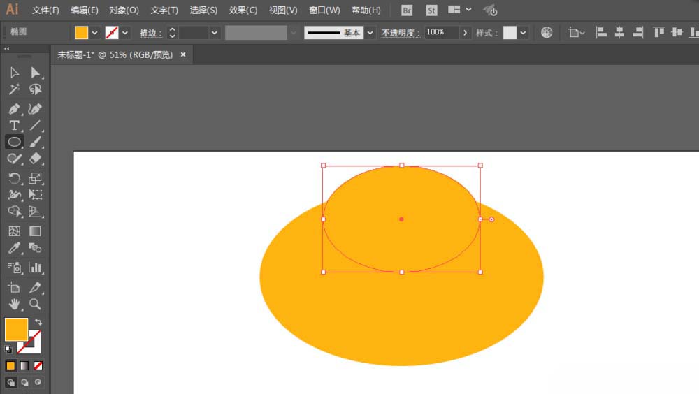
Task: Set paint mode to Gradient
Action: 24,366
